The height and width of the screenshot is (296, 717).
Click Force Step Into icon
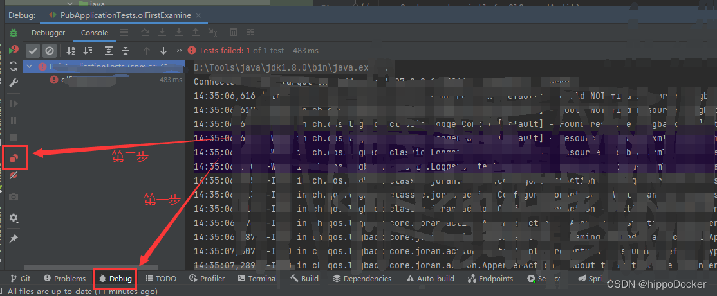(179, 32)
